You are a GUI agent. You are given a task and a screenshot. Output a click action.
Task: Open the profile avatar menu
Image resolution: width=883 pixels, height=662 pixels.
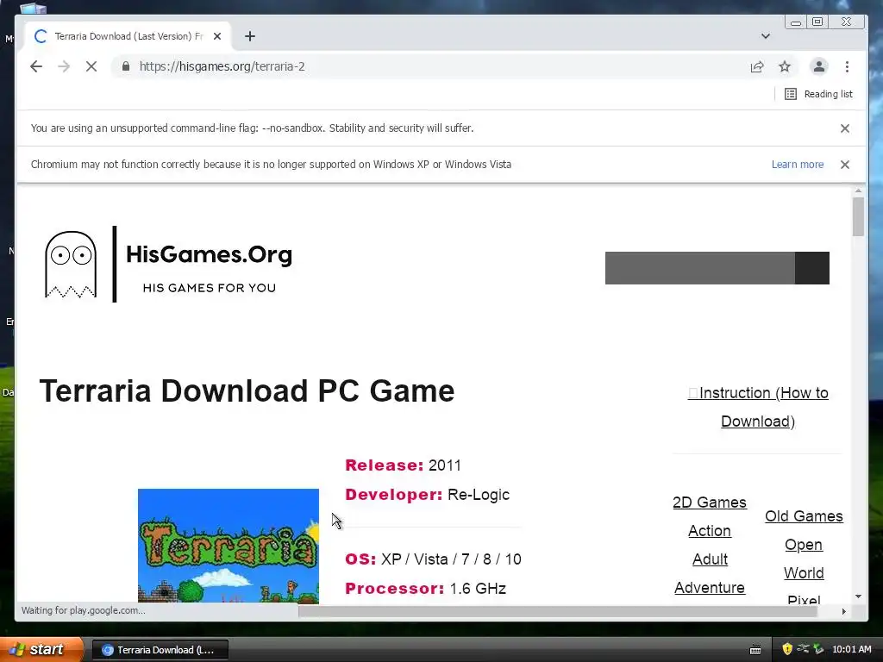(x=819, y=66)
